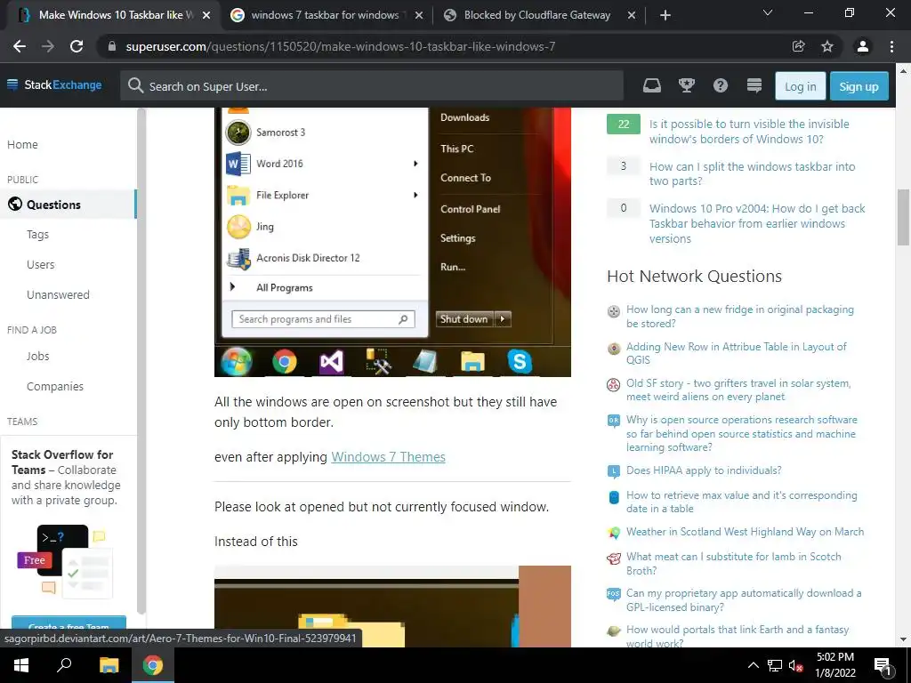Open 'Weather in Scotland West Highland Way' question
Viewport: 911px width, 683px height.
point(745,532)
